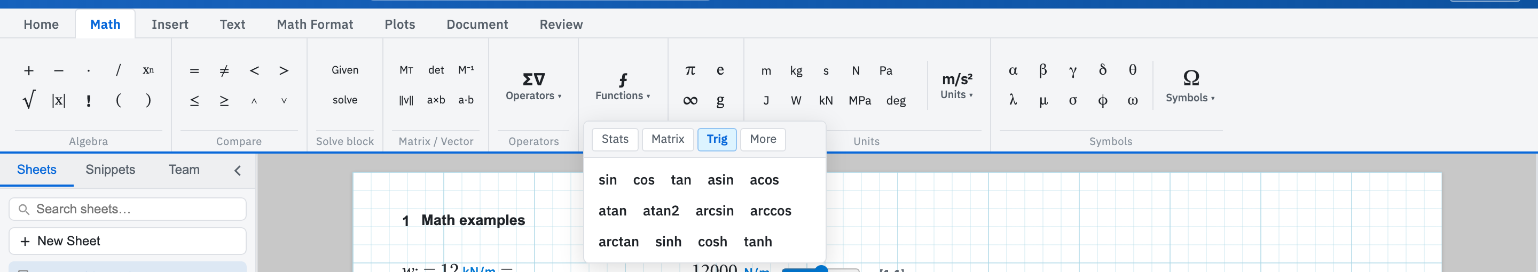Insert the exponent x^n operator
The width and height of the screenshot is (1538, 272).
pos(148,70)
